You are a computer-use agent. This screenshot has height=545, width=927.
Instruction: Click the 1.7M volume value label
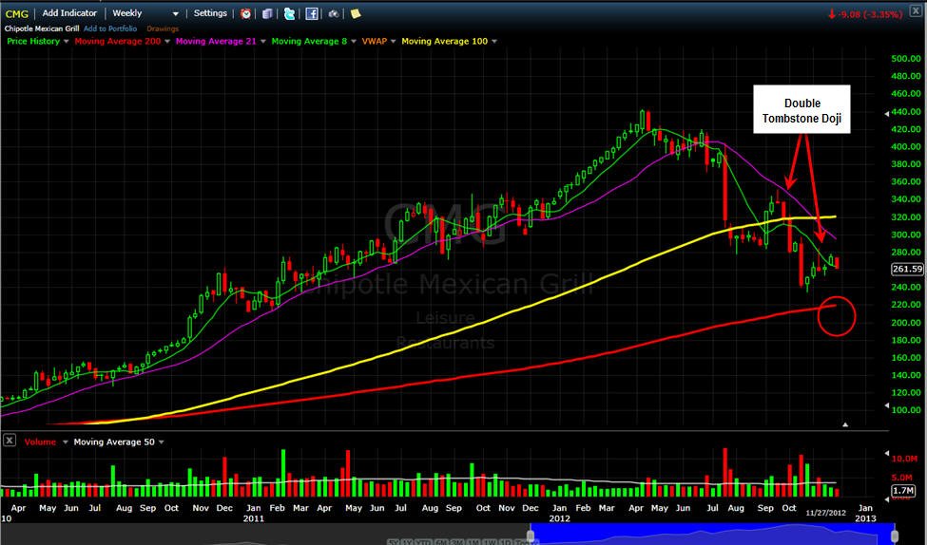point(903,491)
